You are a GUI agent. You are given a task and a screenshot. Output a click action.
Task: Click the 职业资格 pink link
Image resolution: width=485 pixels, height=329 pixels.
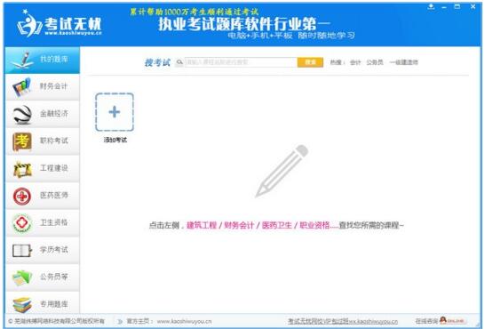tap(314, 225)
